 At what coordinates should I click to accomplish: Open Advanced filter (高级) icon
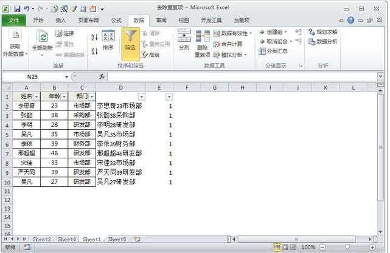[145, 55]
